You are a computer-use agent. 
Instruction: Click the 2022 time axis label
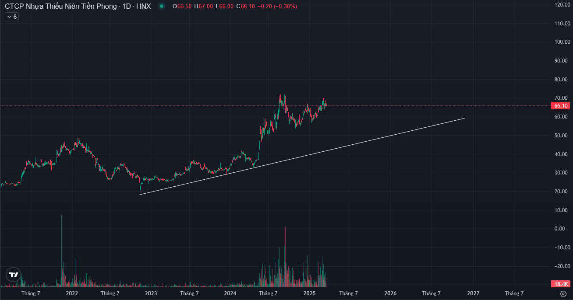pyautogui.click(x=72, y=293)
